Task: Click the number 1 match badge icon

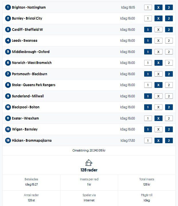Action: (8, 7)
